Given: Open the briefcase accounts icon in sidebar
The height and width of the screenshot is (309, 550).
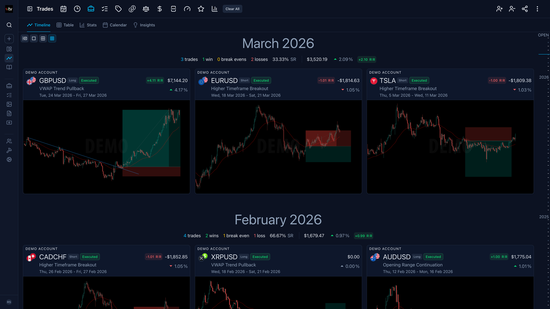Looking at the screenshot, I should 9,86.
